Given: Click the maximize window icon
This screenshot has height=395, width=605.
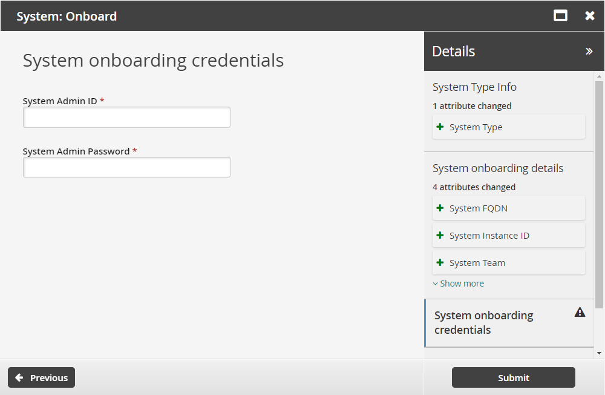Looking at the screenshot, I should coord(561,16).
